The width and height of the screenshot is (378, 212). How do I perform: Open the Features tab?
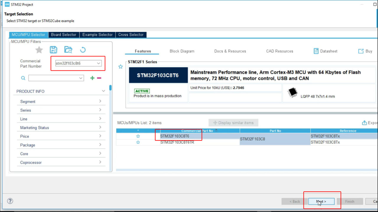click(x=143, y=51)
